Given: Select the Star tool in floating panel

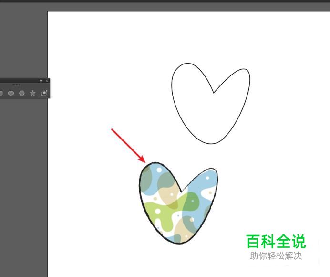Looking at the screenshot, I should [x=32, y=93].
